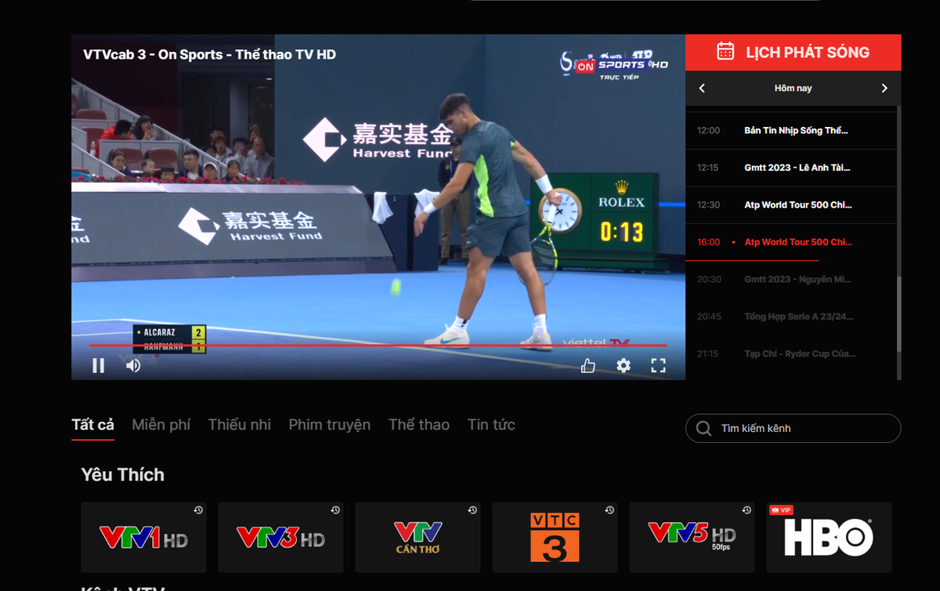
Task: Select the 20:30 Gmtt 2023 Nguyễn program
Action: 791,279
